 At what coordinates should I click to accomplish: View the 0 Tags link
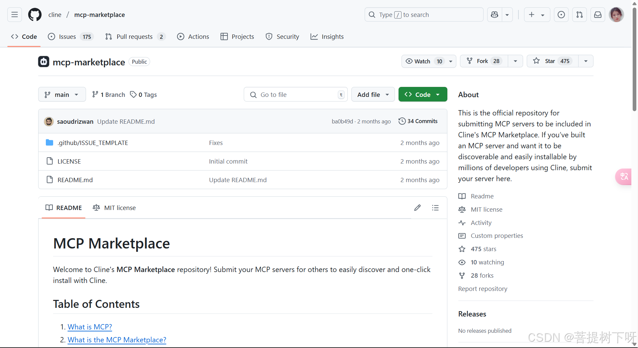click(x=143, y=95)
